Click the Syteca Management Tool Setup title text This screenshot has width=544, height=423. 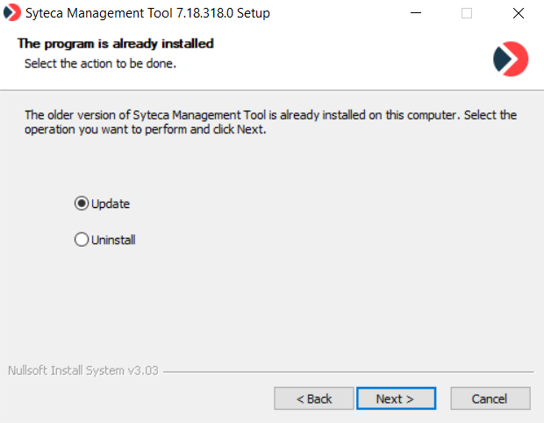149,13
